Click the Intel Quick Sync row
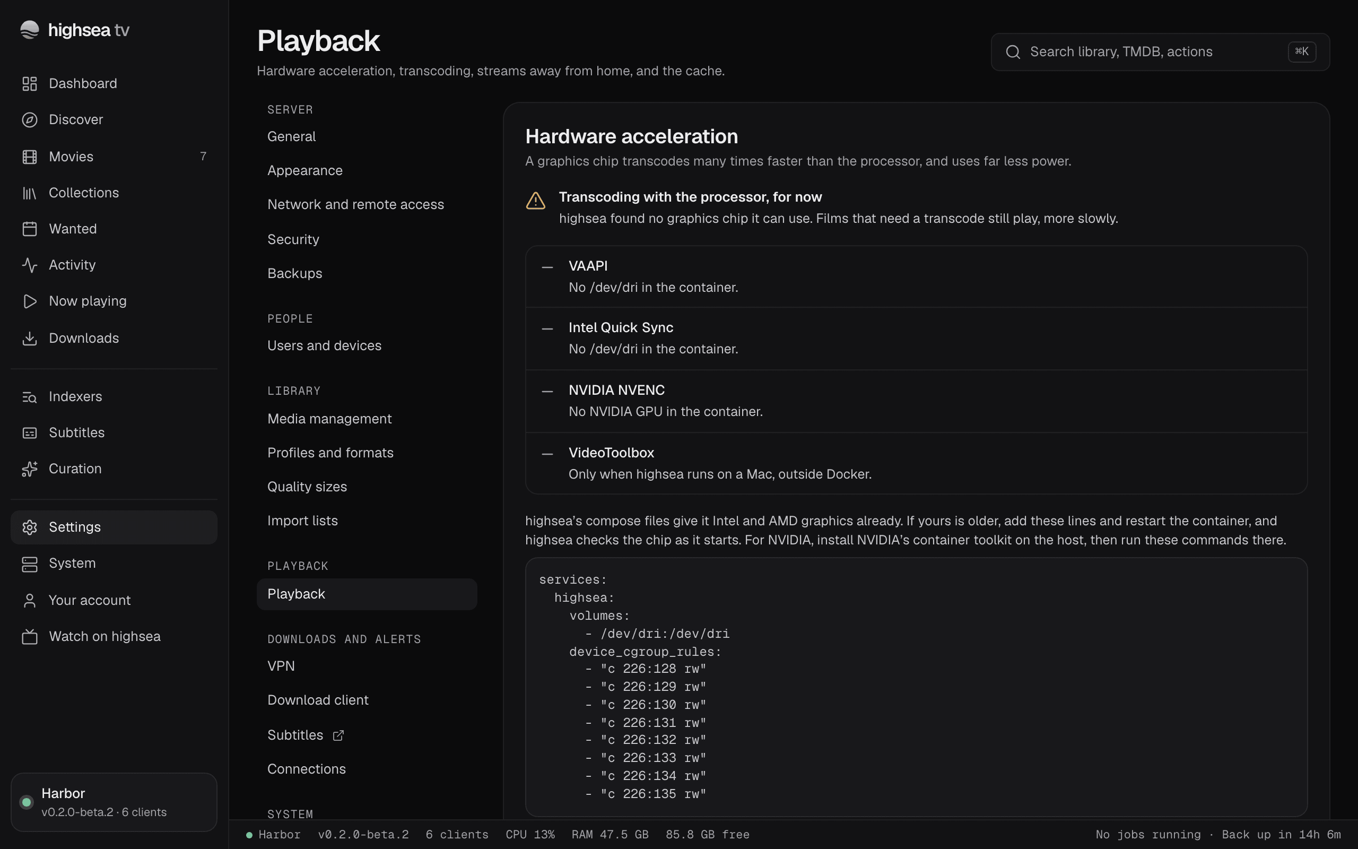 coord(916,339)
